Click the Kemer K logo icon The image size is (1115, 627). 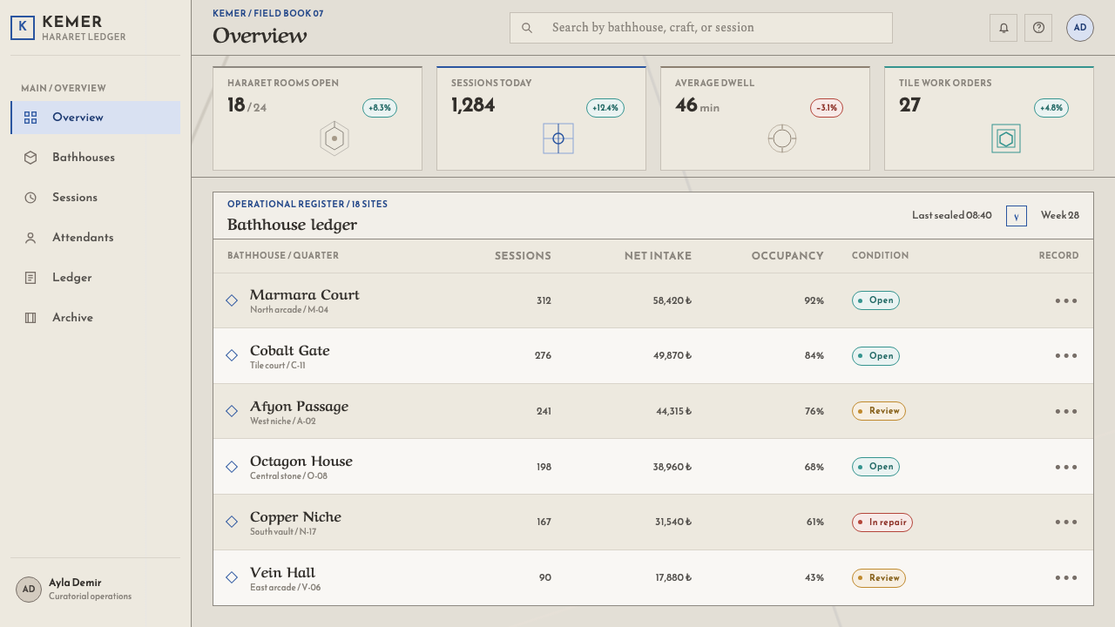pyautogui.click(x=23, y=27)
